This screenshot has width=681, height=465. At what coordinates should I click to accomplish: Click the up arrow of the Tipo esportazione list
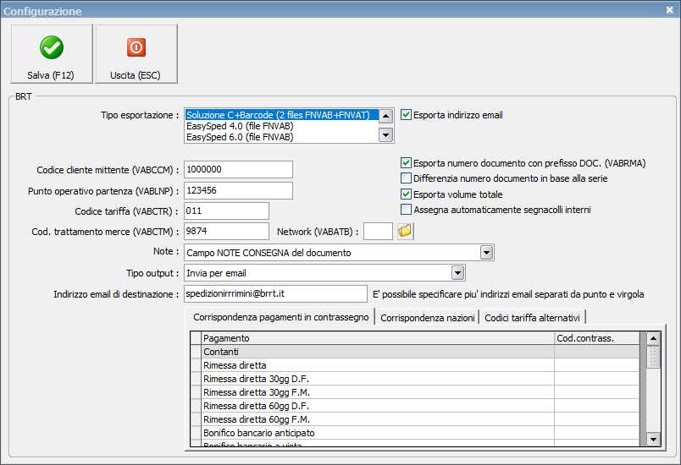click(x=385, y=116)
